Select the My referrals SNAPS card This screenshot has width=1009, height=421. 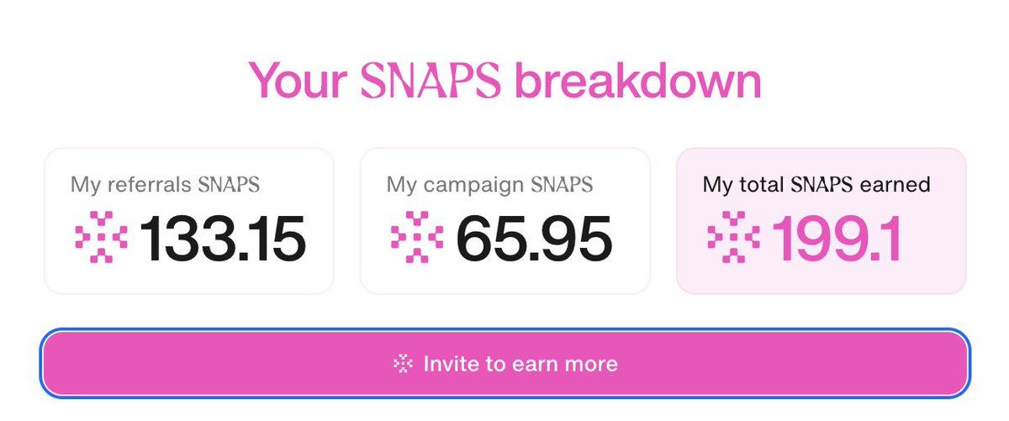point(189,221)
